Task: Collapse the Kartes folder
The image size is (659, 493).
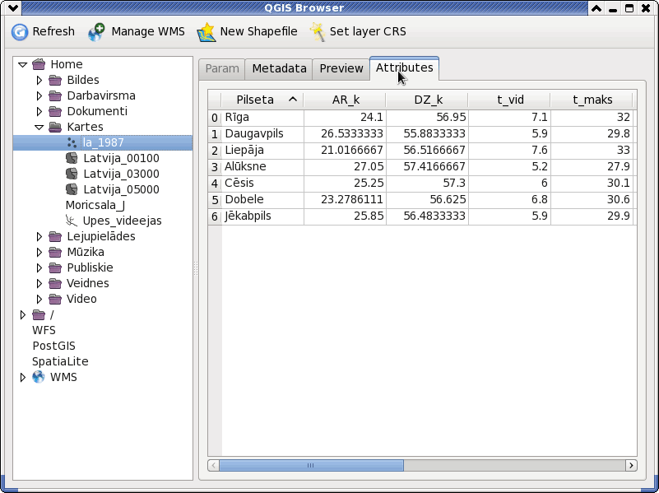Action: click(x=39, y=127)
